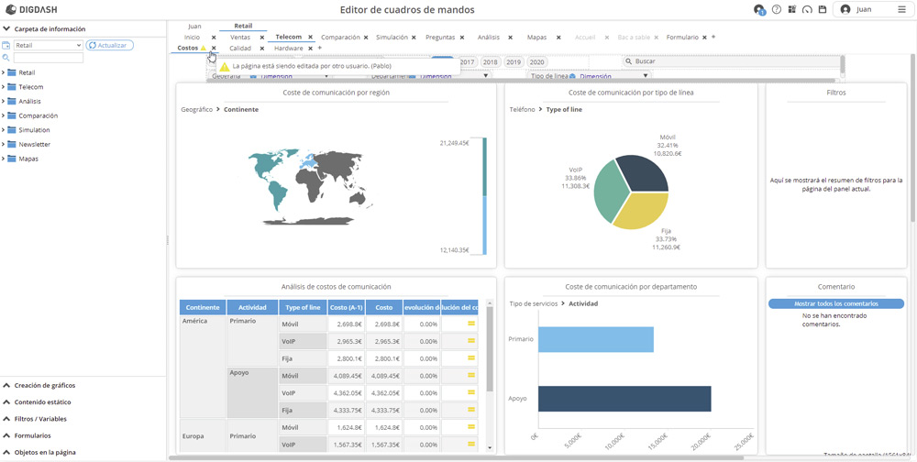Click the Juan user avatar icon

pyautogui.click(x=845, y=9)
